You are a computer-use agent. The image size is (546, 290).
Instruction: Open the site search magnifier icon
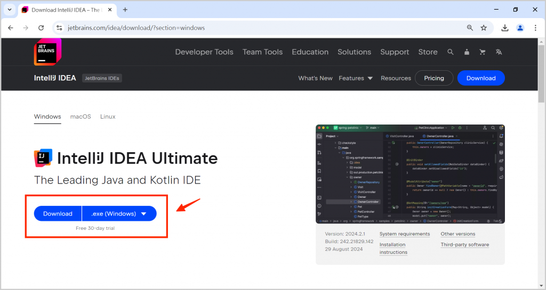pyautogui.click(x=450, y=52)
